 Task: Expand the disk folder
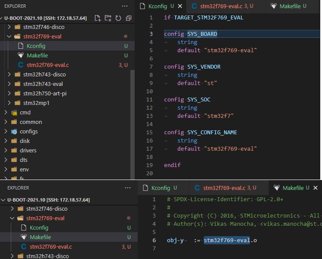[x=6, y=141]
